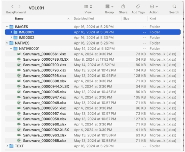
Task: Click Excel icon of Sanuwave_00000947.xlsx
Action: (x=19, y=97)
